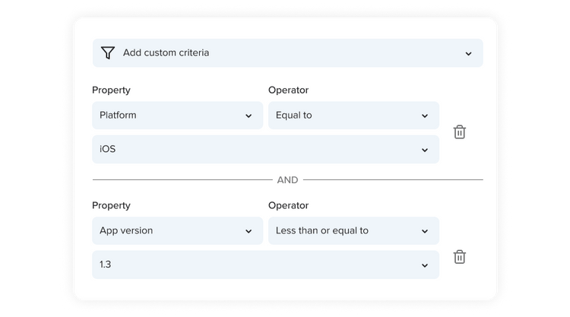
Task: Open the App version property dropdown
Action: 177,230
